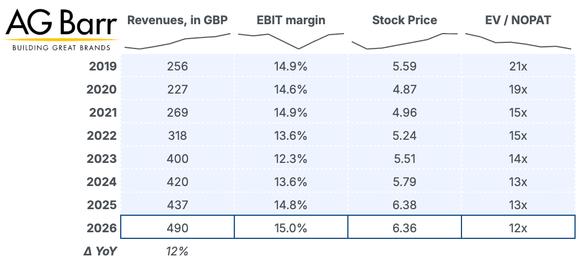Click the 2023 revenue cell showing 400

[178, 159]
